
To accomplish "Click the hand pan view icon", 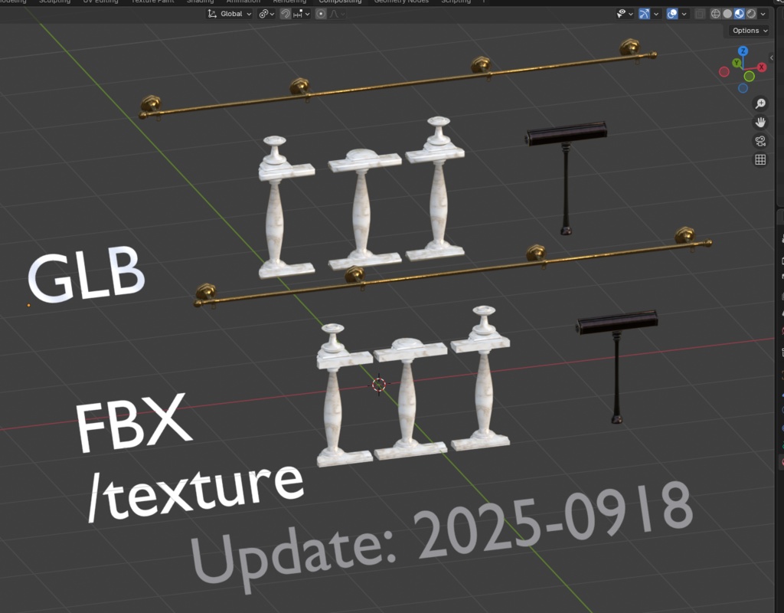I will click(760, 123).
